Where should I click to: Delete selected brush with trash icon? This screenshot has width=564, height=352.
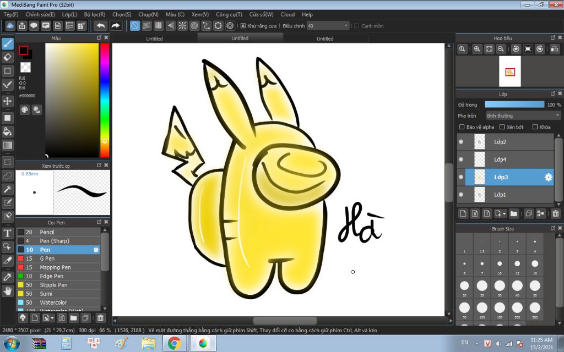[x=100, y=317]
